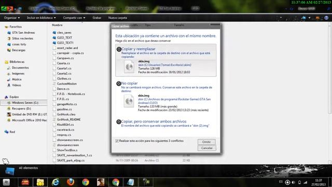Open the first Chrome icon on taskbar
This screenshot has height=187, width=332.
coord(86,182)
